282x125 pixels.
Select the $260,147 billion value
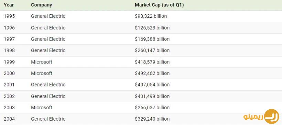(152, 50)
